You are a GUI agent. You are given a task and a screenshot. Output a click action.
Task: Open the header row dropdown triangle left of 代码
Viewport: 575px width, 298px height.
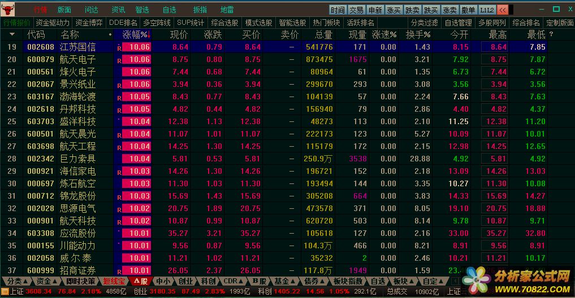coord(12,34)
